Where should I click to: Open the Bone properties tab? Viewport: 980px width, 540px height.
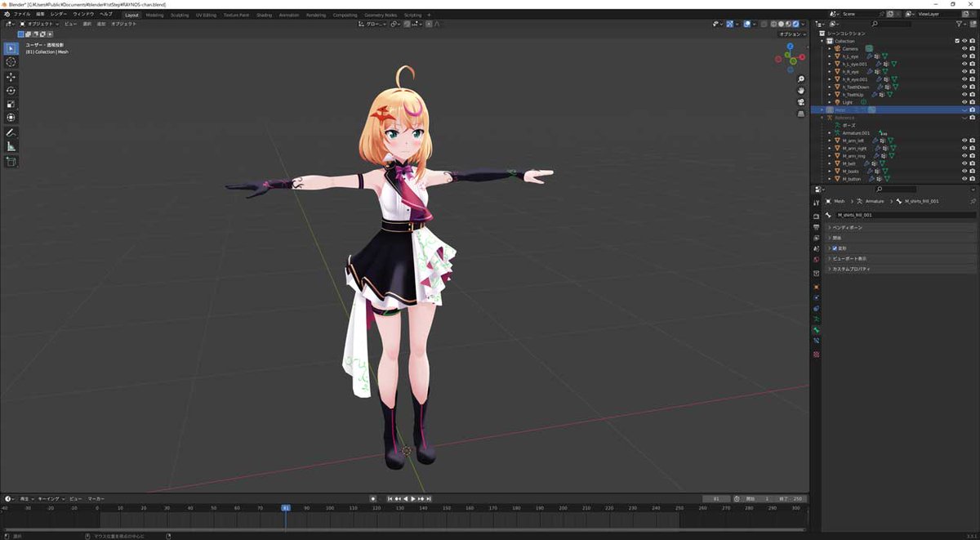coord(816,329)
